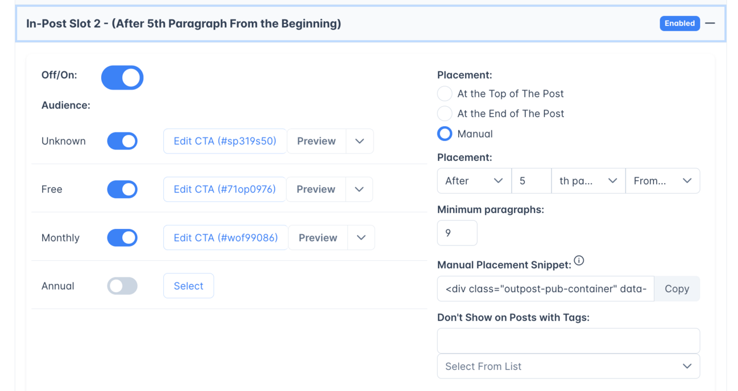Select the 'At the Top of The Post' placement
738x391 pixels.
(444, 94)
